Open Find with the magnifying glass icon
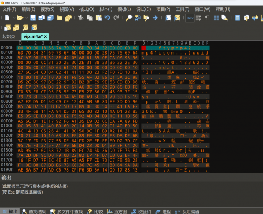 coord(129,18)
